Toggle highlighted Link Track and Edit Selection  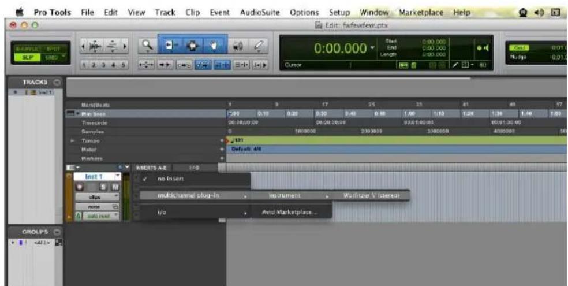(222, 65)
